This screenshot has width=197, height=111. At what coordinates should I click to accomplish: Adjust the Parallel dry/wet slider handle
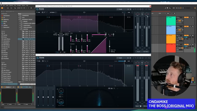106,35
